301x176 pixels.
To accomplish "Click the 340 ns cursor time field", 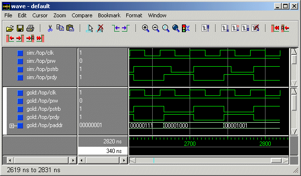I will [103, 151].
